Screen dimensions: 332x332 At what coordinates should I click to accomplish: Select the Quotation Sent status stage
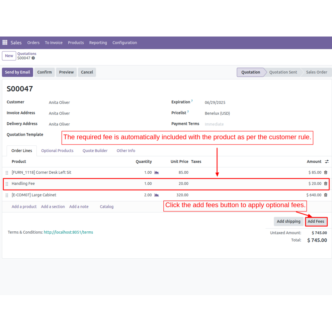[283, 72]
